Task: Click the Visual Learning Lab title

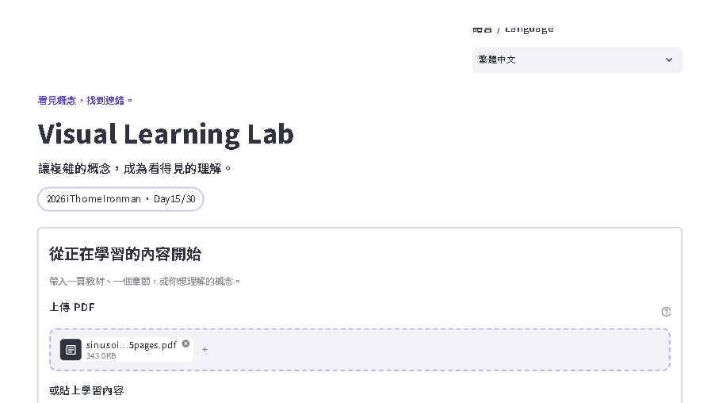Action: click(166, 134)
